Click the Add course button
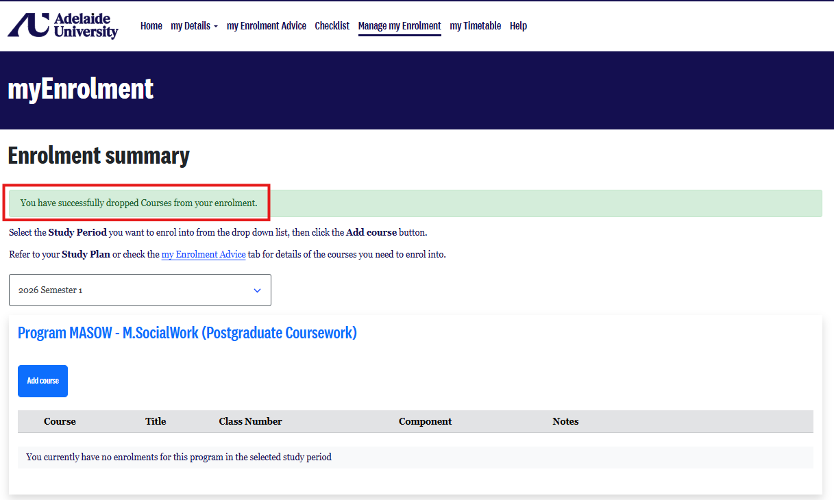The width and height of the screenshot is (834, 500). pos(42,381)
